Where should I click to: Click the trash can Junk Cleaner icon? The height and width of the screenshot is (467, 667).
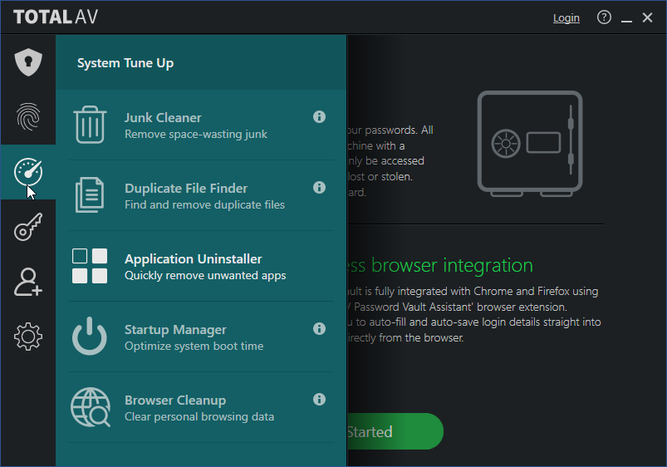tap(90, 125)
